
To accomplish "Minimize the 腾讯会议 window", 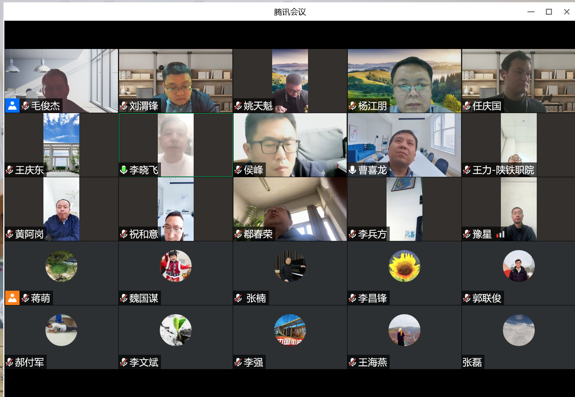I will coord(531,12).
